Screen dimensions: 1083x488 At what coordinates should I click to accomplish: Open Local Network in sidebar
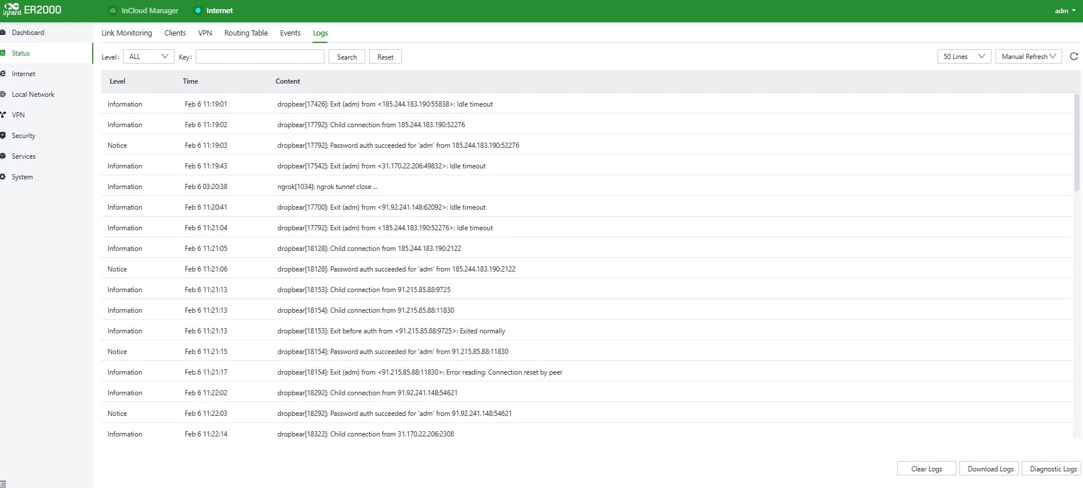[x=33, y=95]
